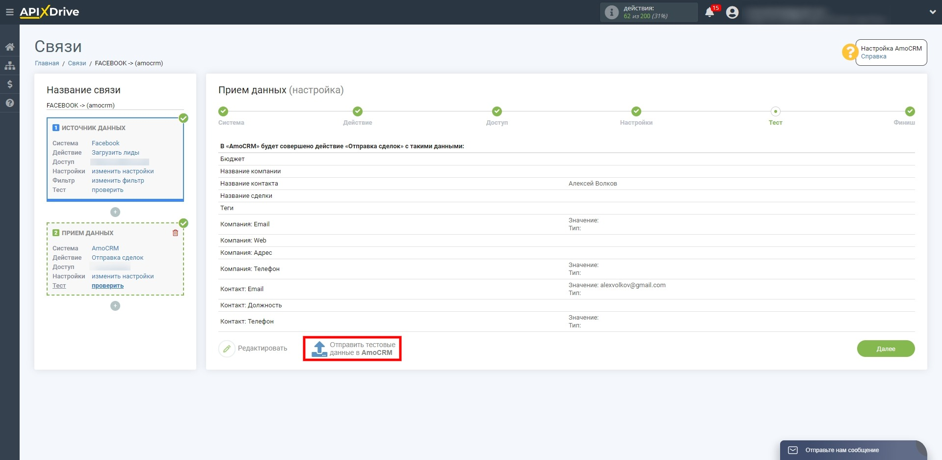Click Отправка сделок action link
Image resolution: width=942 pixels, height=460 pixels.
coord(117,258)
